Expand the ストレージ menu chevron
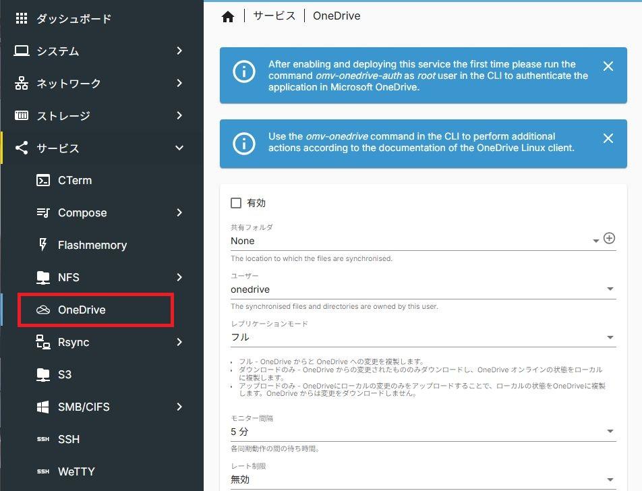Image resolution: width=642 pixels, height=491 pixels. (x=179, y=115)
